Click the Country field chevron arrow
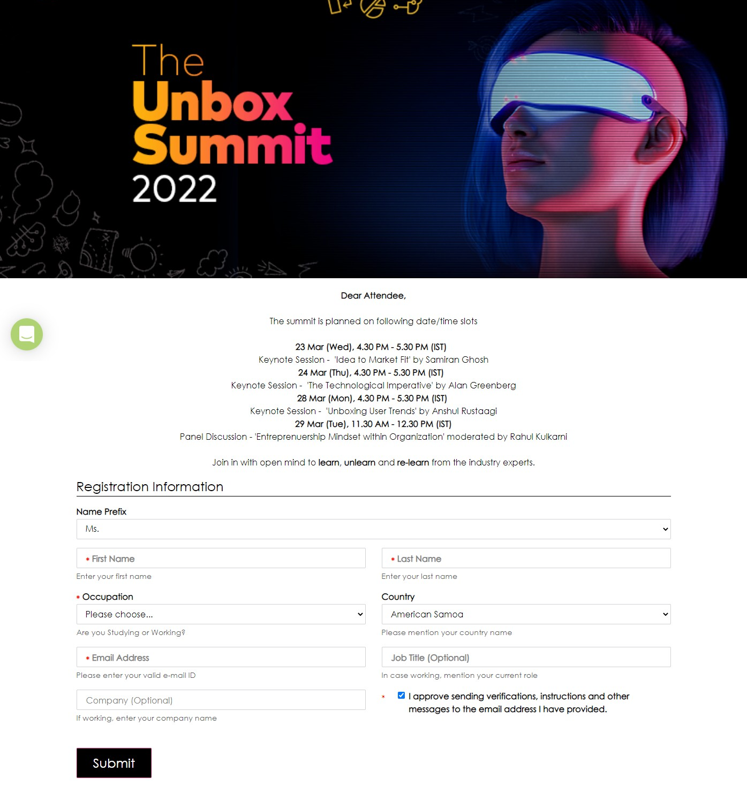 [x=665, y=614]
